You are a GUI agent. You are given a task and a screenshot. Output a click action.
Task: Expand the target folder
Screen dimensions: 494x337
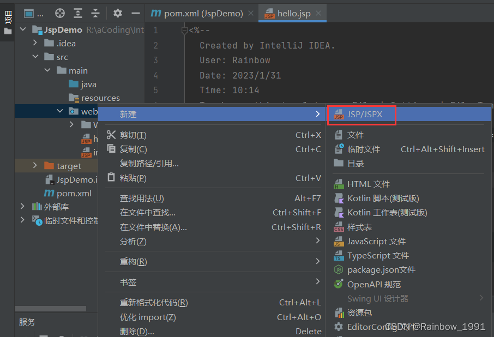tap(35, 165)
